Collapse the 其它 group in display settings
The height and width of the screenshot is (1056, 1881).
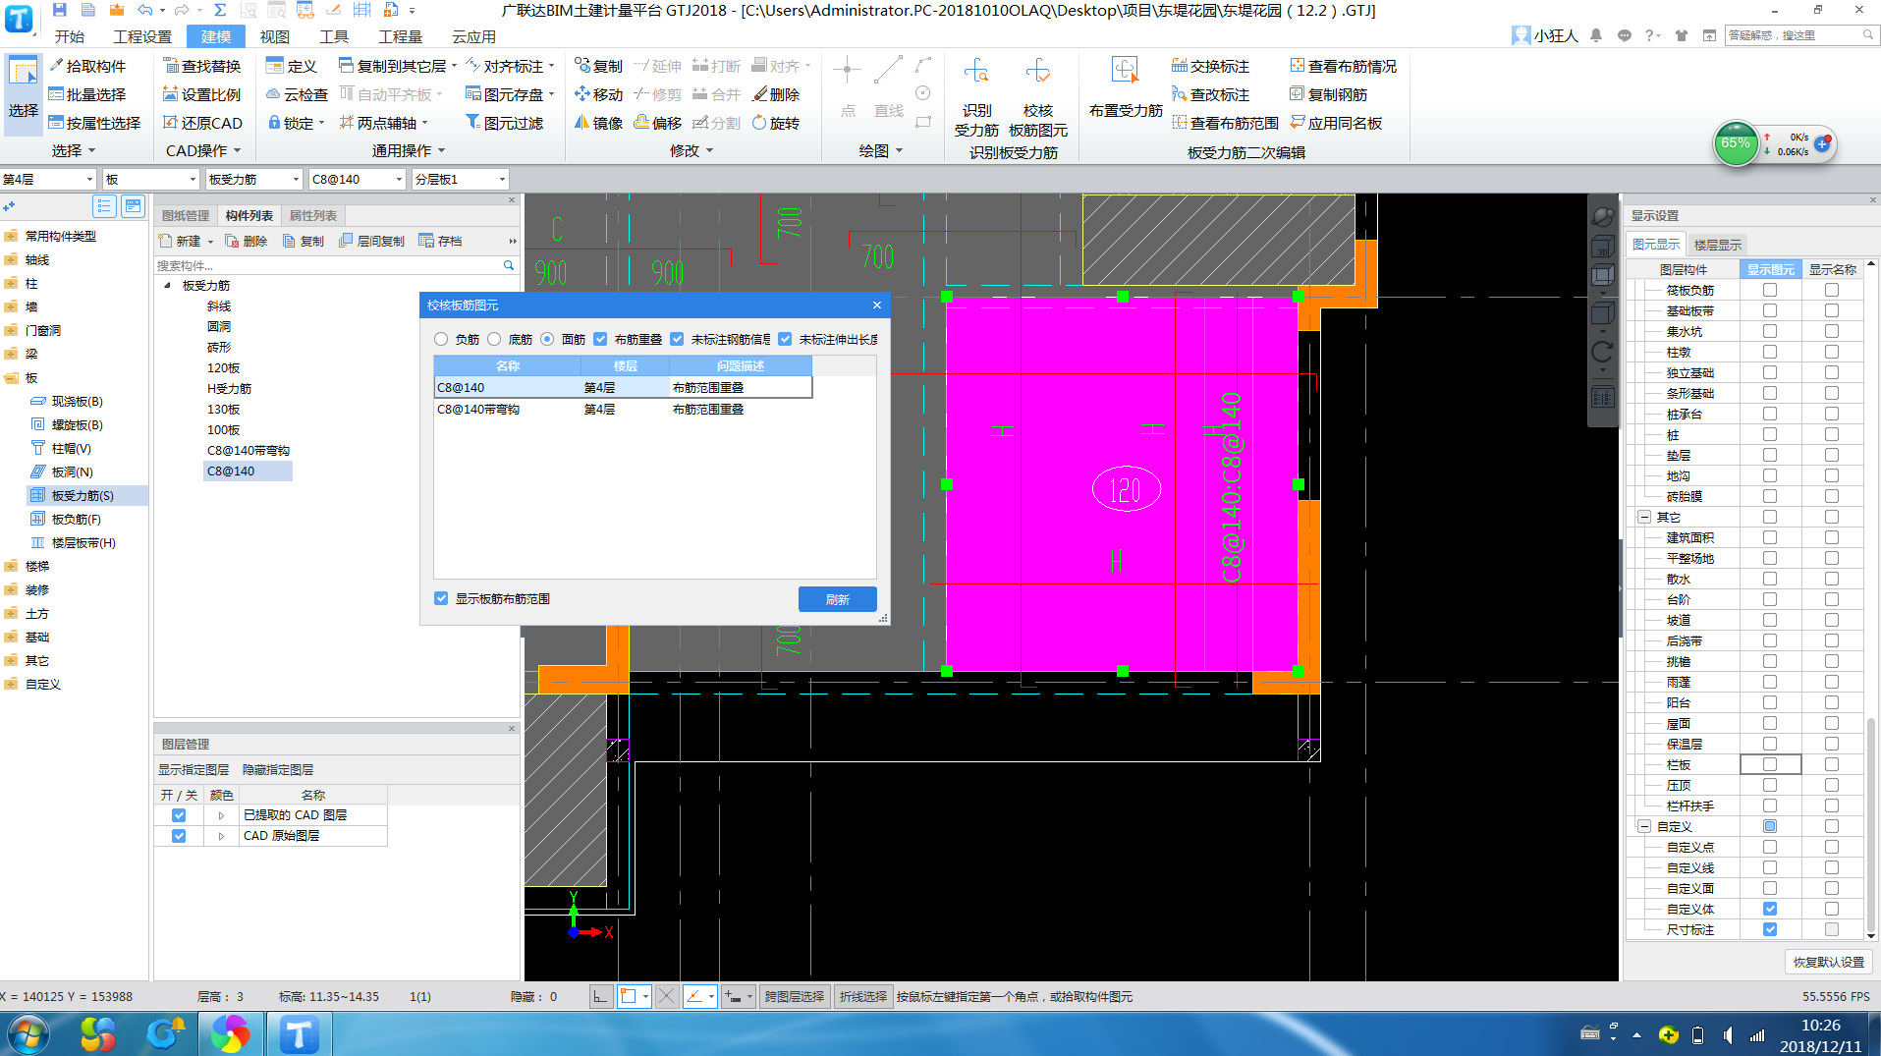pyautogui.click(x=1644, y=517)
